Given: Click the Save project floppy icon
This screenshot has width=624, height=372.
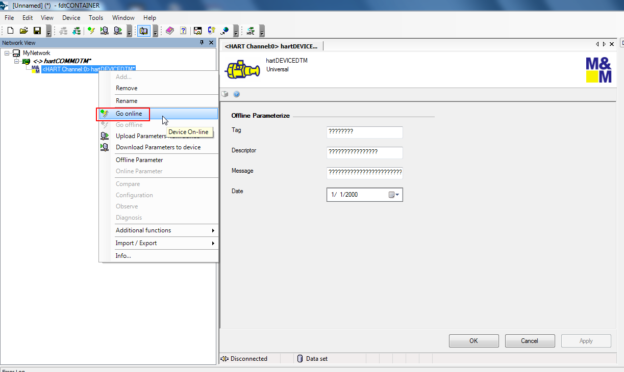Looking at the screenshot, I should pos(37,31).
